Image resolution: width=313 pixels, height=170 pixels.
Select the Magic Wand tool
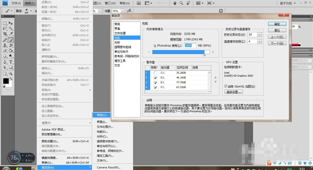click(x=11, y=29)
